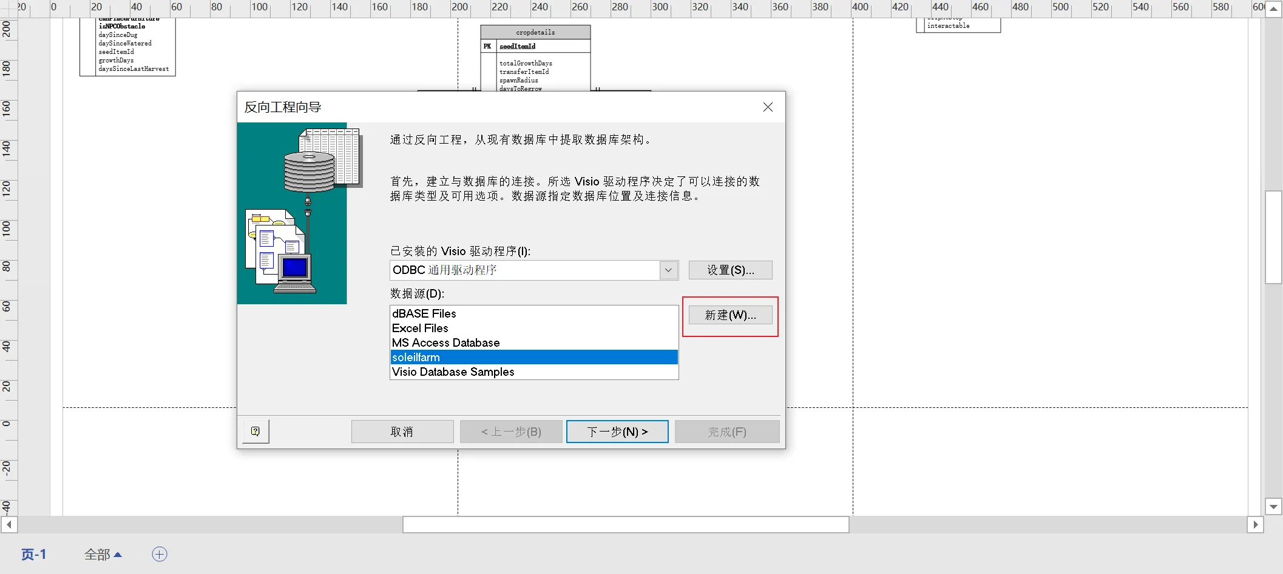
Task: Add a new page with plus icon
Action: tap(160, 554)
